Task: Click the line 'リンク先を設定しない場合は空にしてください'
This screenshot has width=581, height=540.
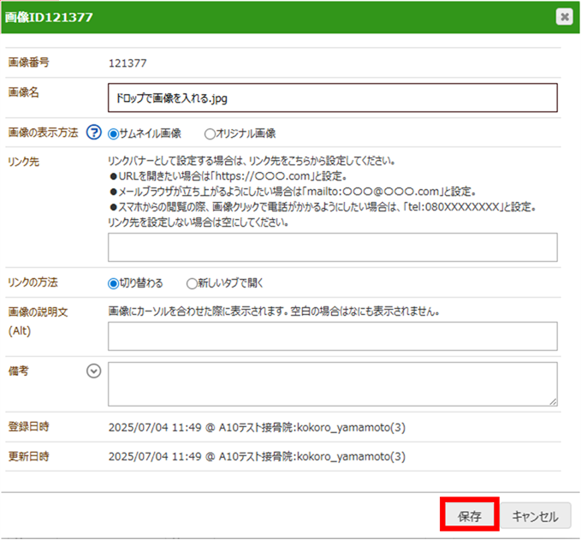Action: pos(199,223)
